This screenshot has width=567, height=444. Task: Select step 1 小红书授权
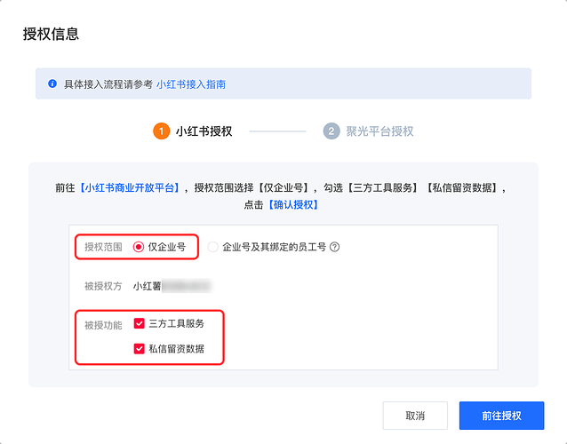click(x=193, y=131)
